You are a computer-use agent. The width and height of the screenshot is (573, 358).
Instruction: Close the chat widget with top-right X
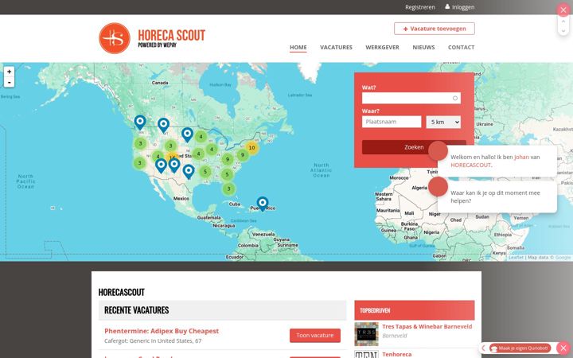click(x=563, y=10)
